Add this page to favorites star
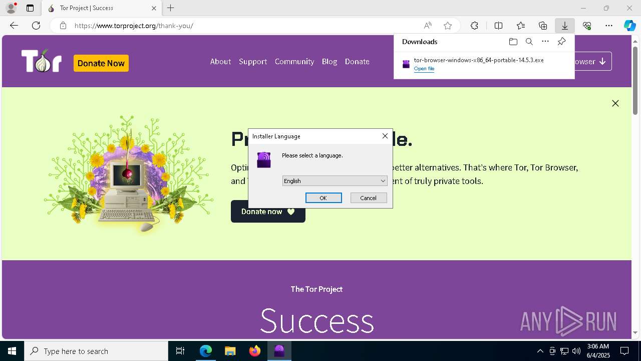 click(448, 26)
